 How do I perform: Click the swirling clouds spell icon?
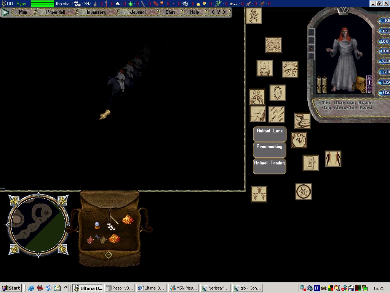[x=273, y=45]
